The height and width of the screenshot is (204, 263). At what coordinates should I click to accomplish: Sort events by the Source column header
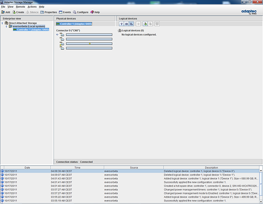pyautogui.click(x=134, y=168)
